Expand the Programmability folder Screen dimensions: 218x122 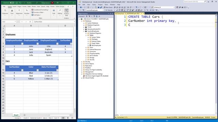coord(86,54)
